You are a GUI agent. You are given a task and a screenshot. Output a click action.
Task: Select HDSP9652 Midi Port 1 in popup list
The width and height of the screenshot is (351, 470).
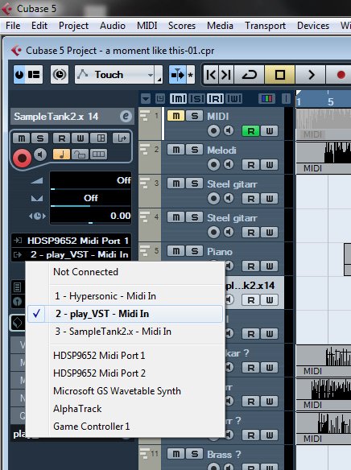click(126, 356)
